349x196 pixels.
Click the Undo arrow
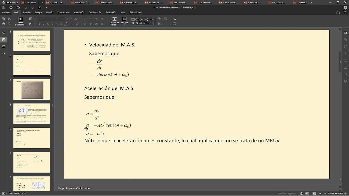point(26,8)
